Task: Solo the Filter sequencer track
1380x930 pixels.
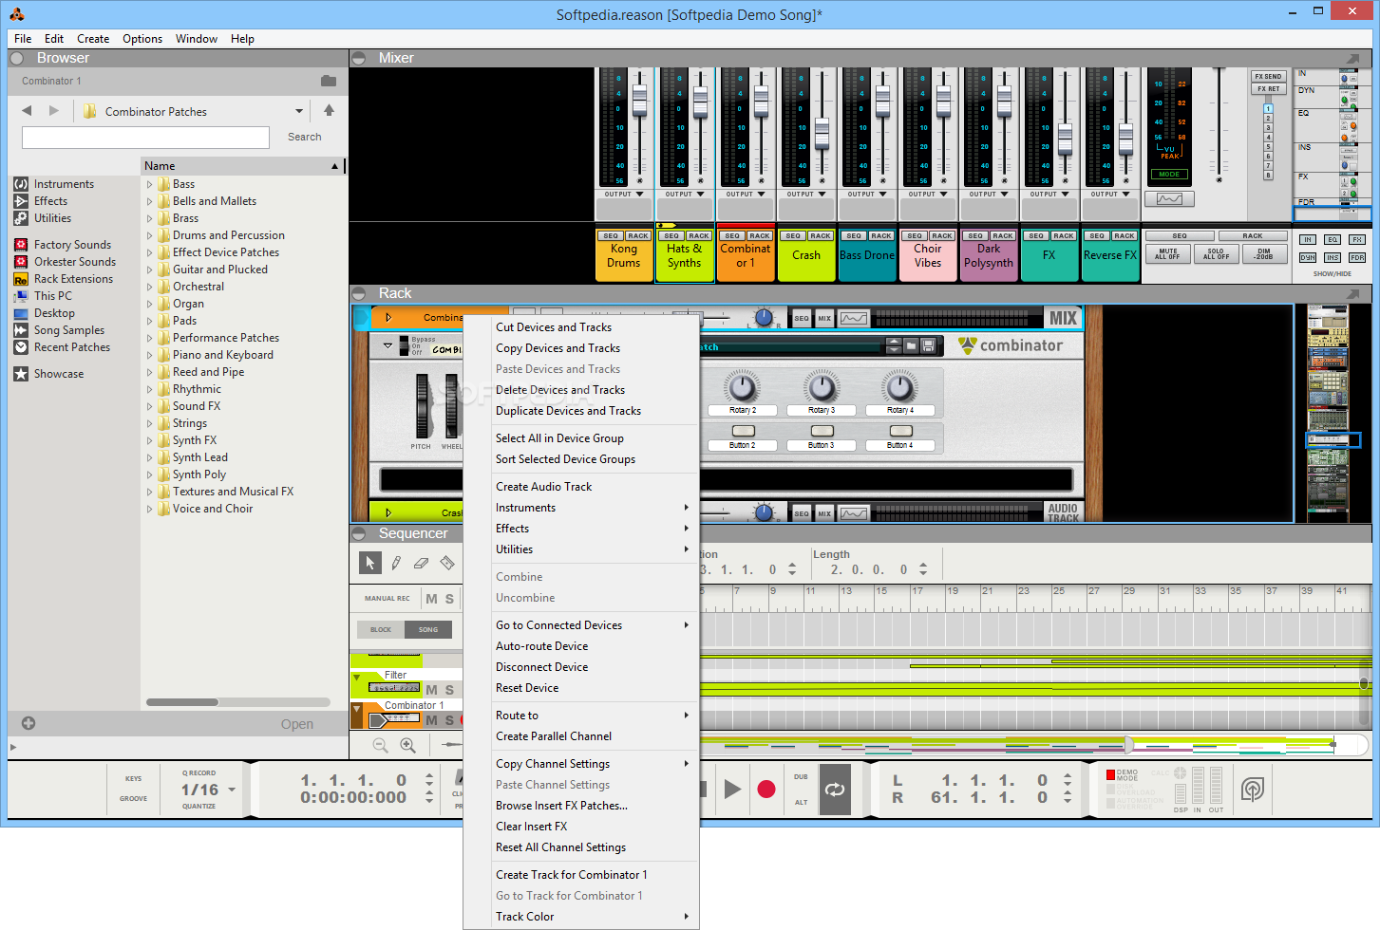Action: (x=449, y=690)
